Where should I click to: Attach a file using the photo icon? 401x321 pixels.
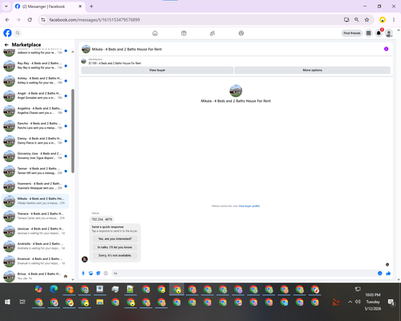[x=91, y=273]
